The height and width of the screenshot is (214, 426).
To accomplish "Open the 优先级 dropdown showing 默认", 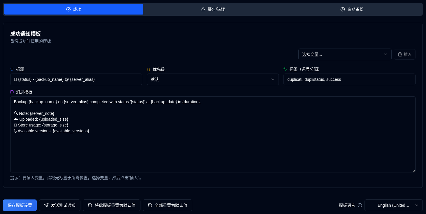I will (213, 79).
